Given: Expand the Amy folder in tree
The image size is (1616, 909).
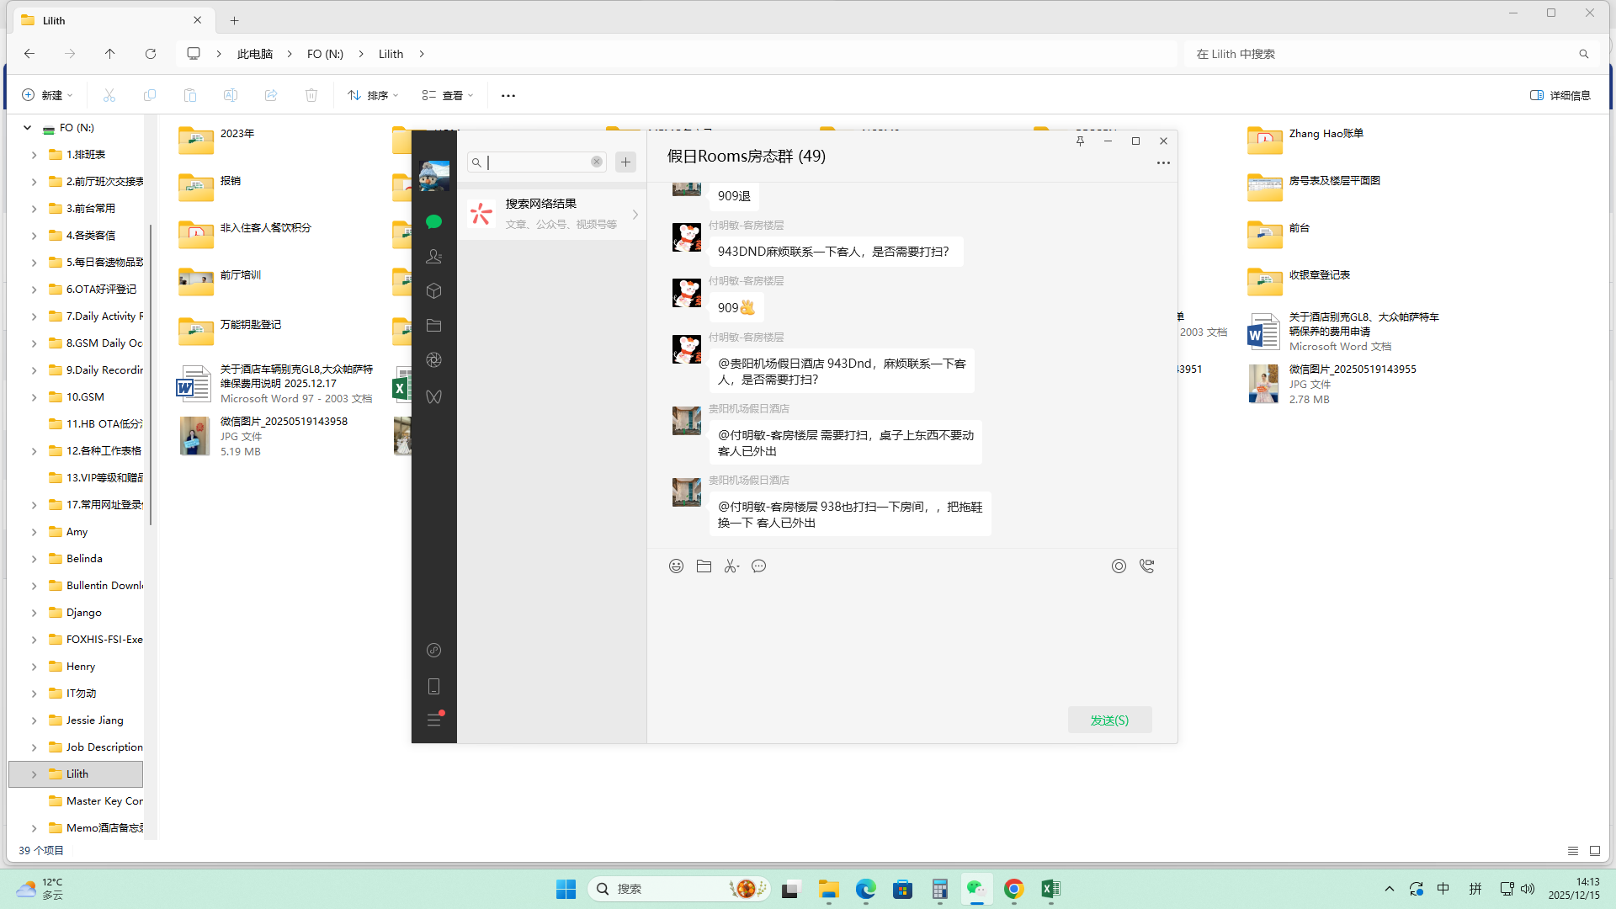Looking at the screenshot, I should click(x=34, y=532).
